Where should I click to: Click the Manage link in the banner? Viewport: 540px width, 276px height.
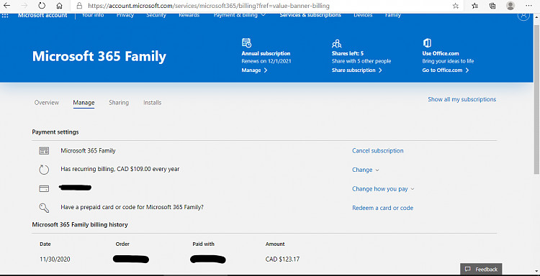(x=254, y=70)
